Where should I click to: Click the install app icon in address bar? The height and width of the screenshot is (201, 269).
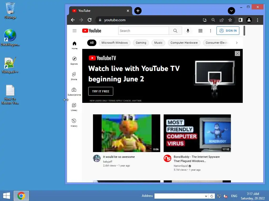tap(205, 20)
